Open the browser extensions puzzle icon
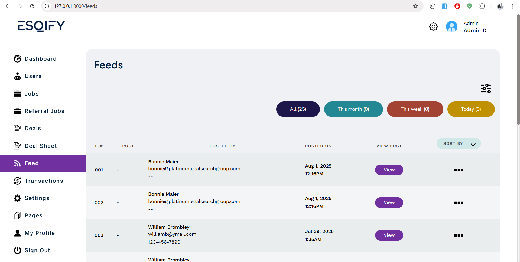 coord(482,6)
